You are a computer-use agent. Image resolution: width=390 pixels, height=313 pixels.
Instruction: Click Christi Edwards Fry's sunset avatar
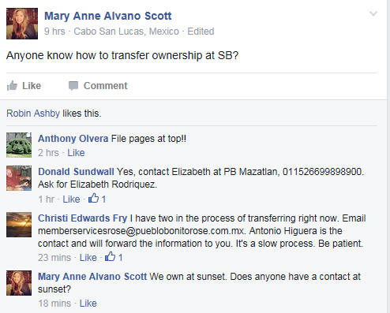19,225
